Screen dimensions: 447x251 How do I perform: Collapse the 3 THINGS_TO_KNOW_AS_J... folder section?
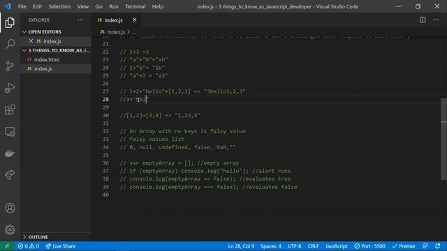pos(56,50)
